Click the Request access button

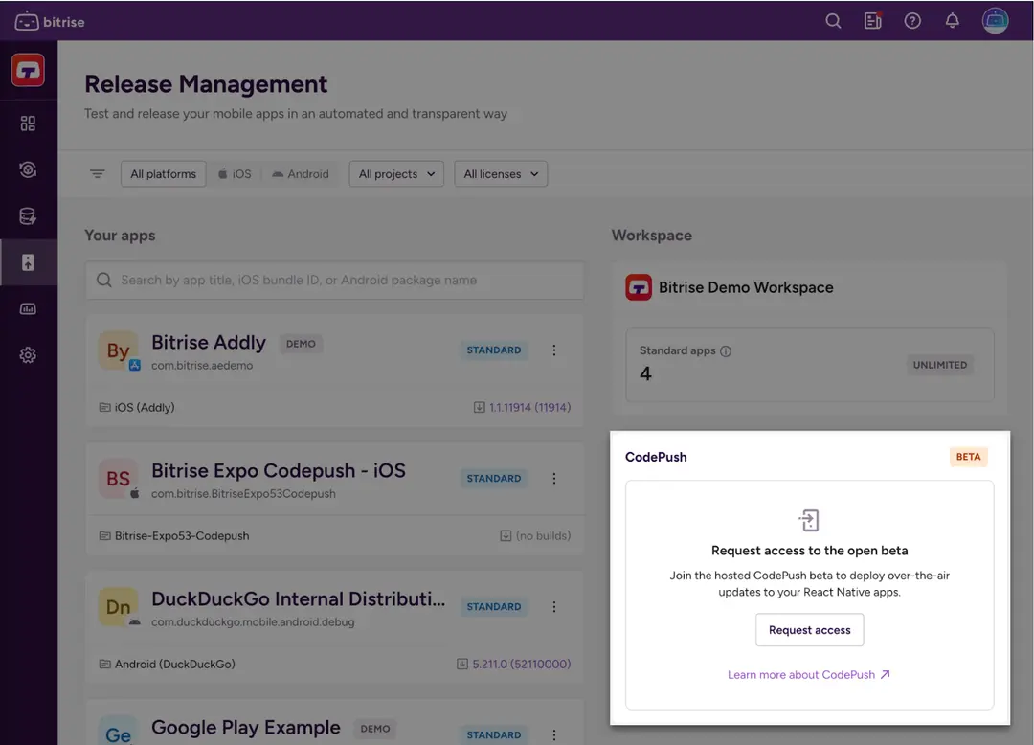(x=809, y=629)
